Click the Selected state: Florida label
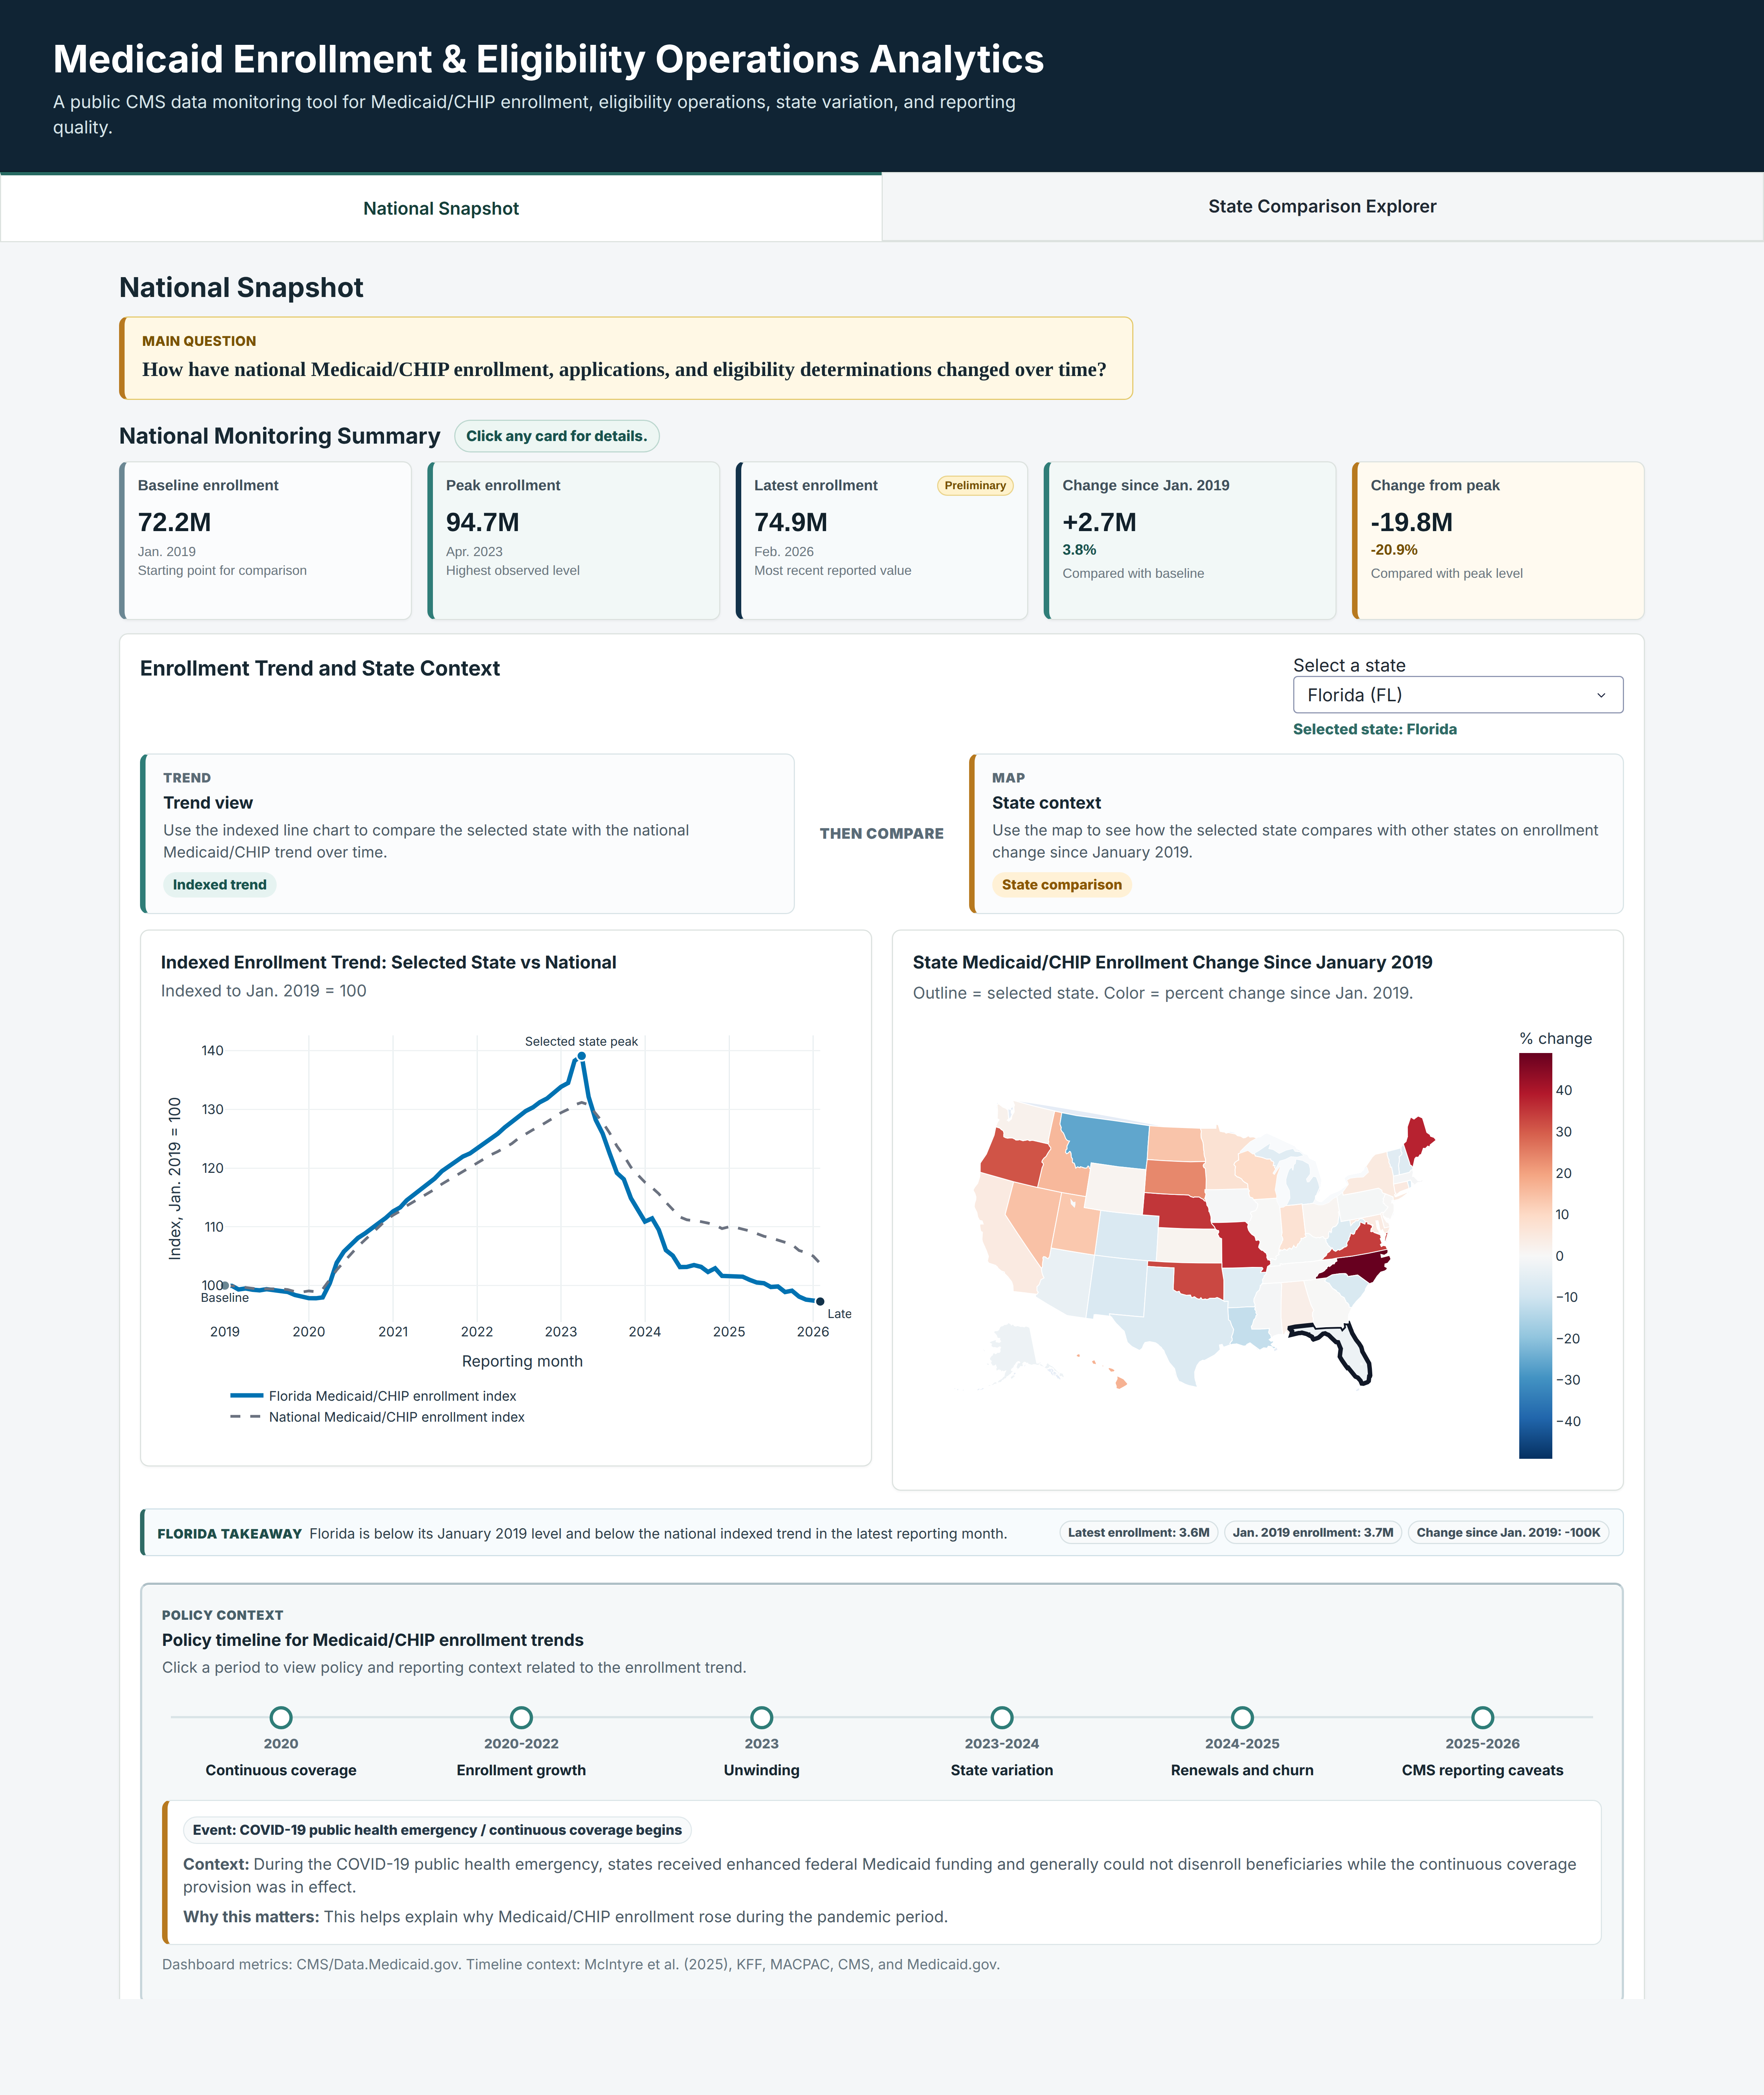The width and height of the screenshot is (1764, 2095). tap(1374, 729)
